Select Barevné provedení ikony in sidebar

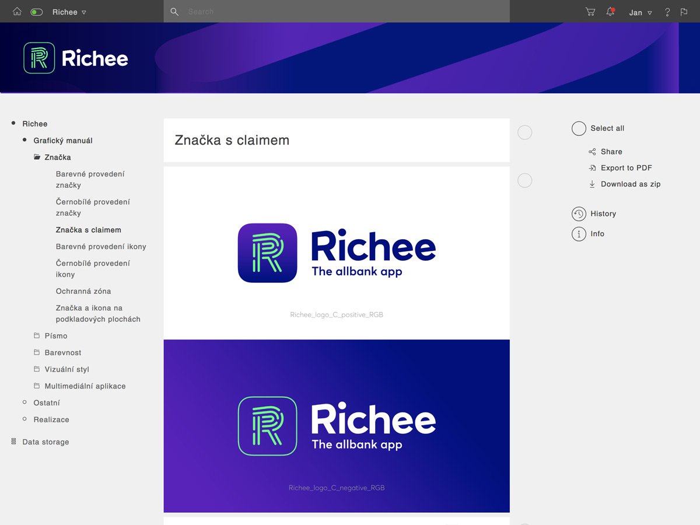click(x=101, y=247)
